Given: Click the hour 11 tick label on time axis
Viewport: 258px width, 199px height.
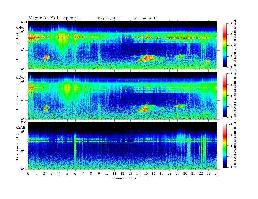Looking at the screenshot, I should tap(115, 173).
